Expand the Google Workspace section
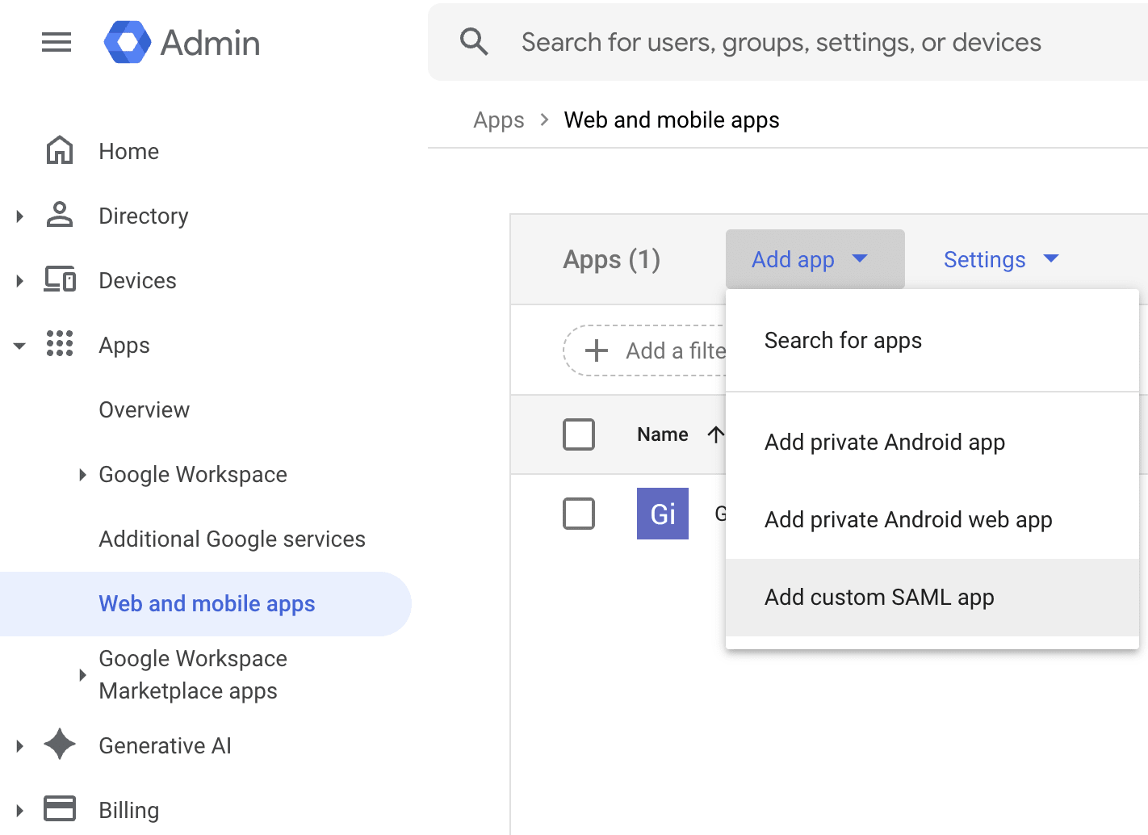1148x835 pixels. pyautogui.click(x=192, y=475)
